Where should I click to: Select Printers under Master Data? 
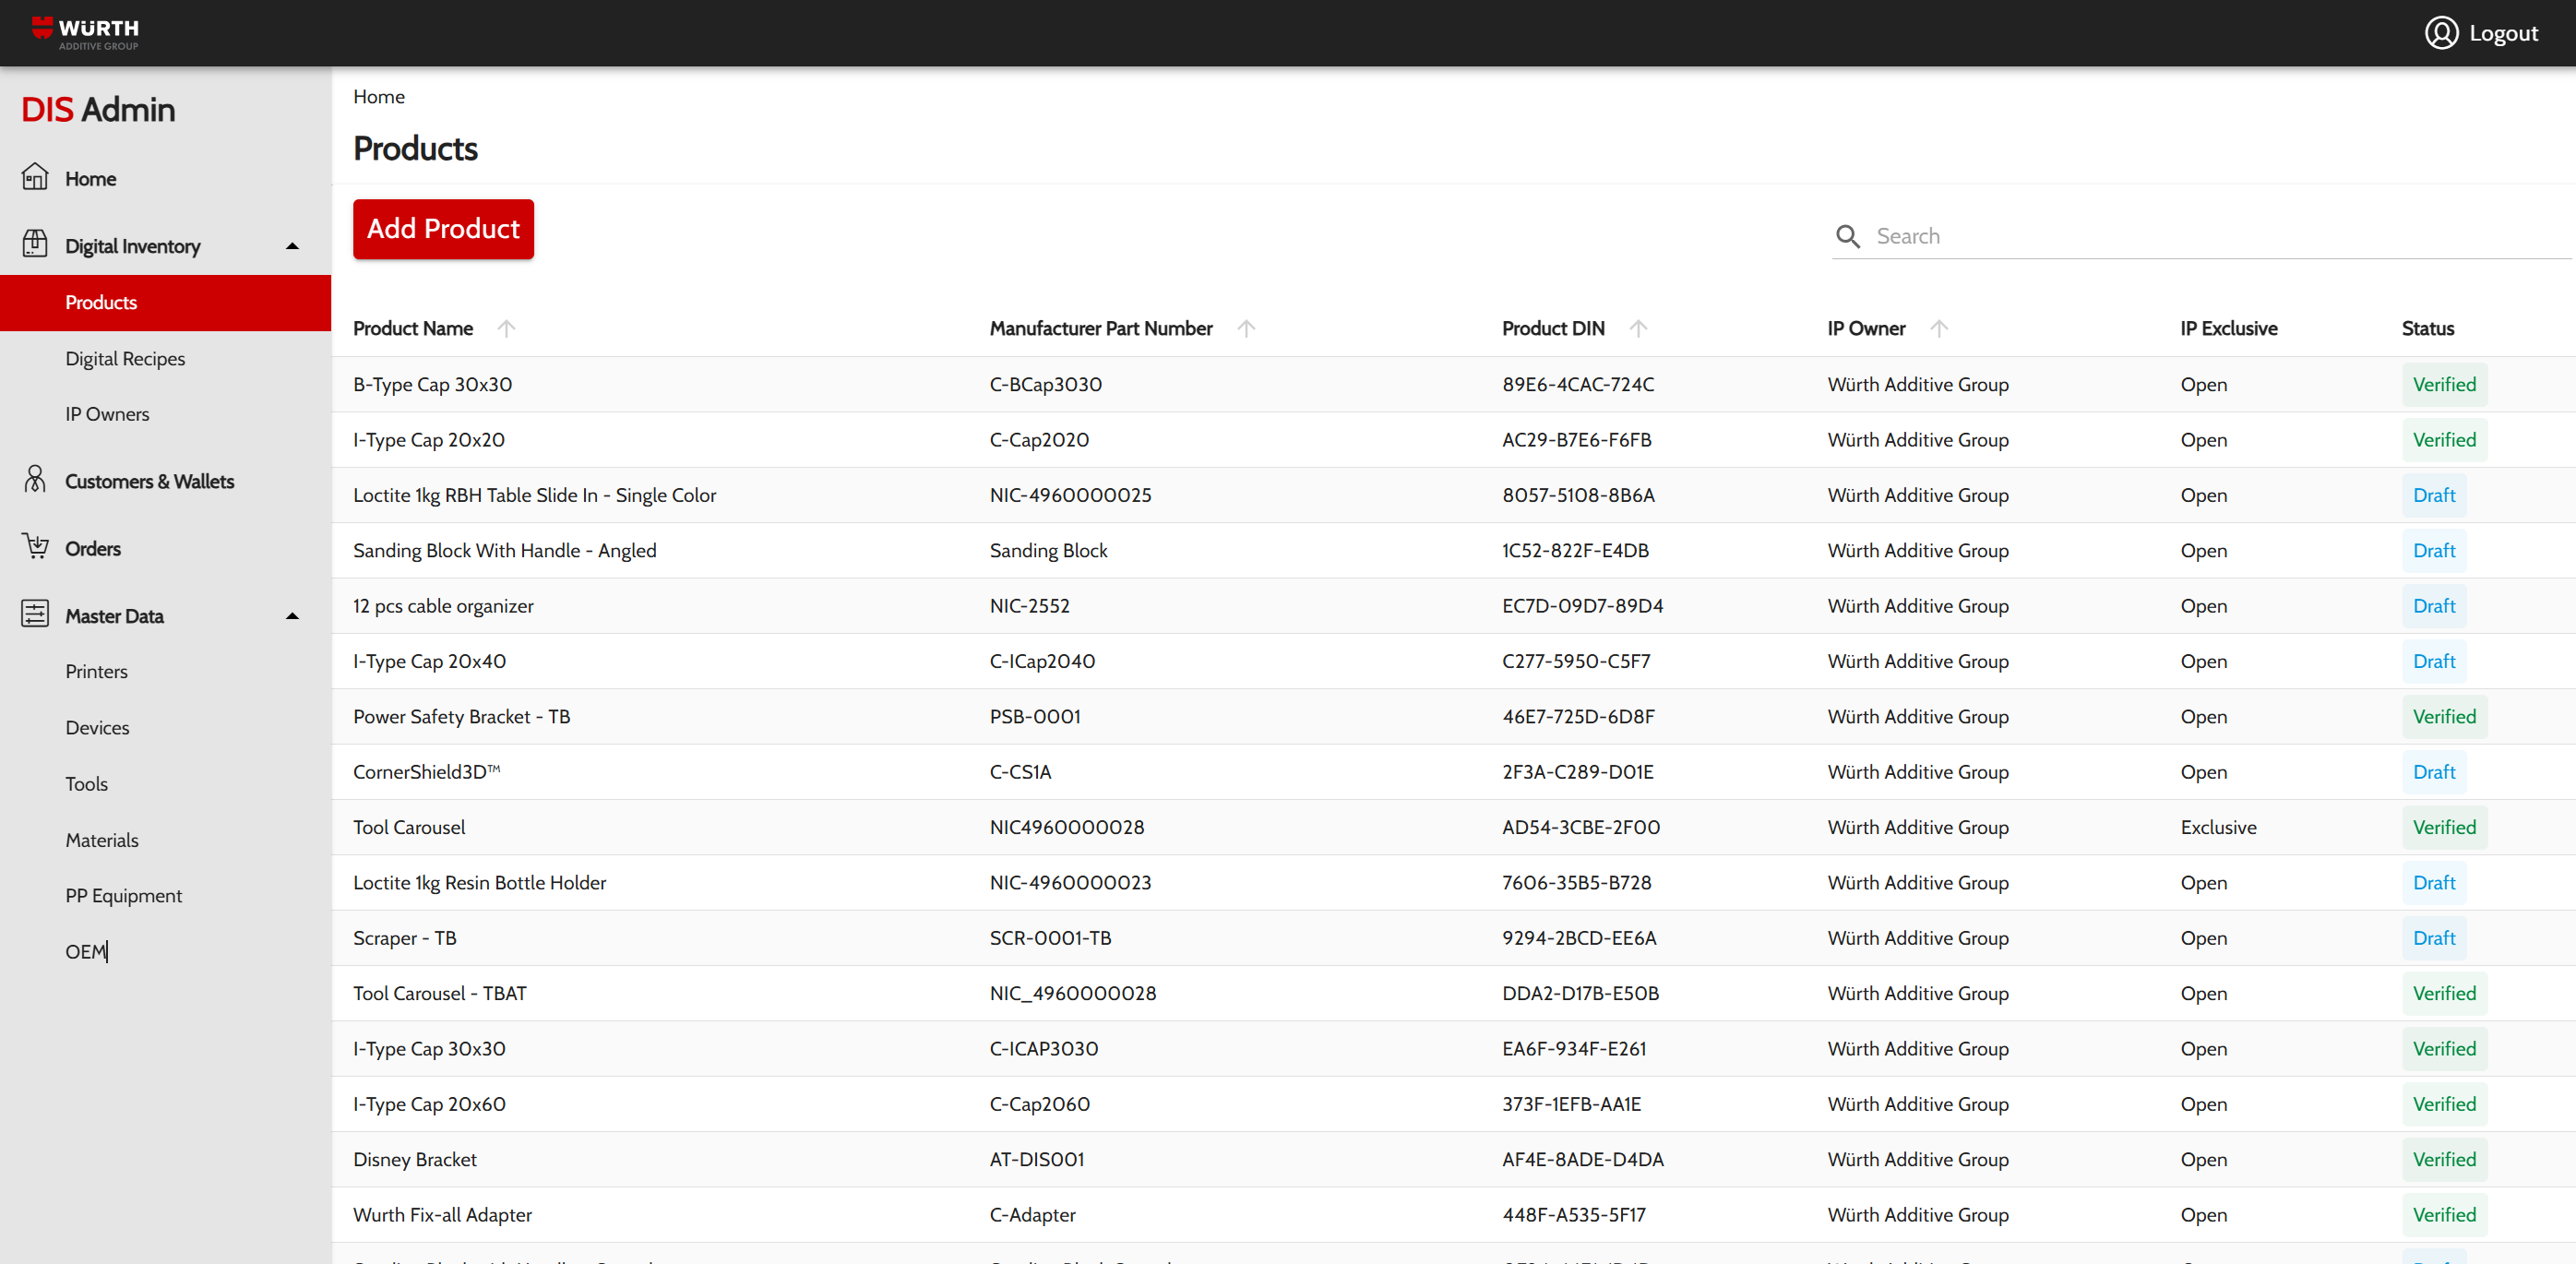(x=96, y=671)
